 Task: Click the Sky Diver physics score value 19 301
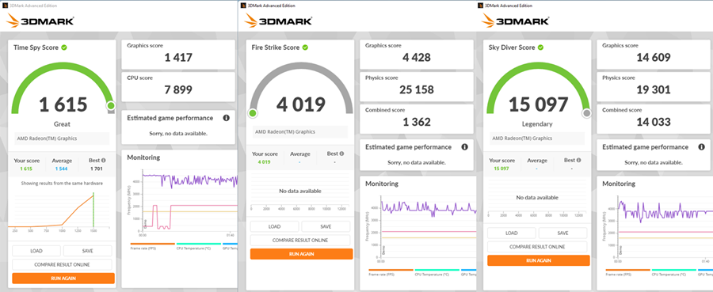(654, 89)
